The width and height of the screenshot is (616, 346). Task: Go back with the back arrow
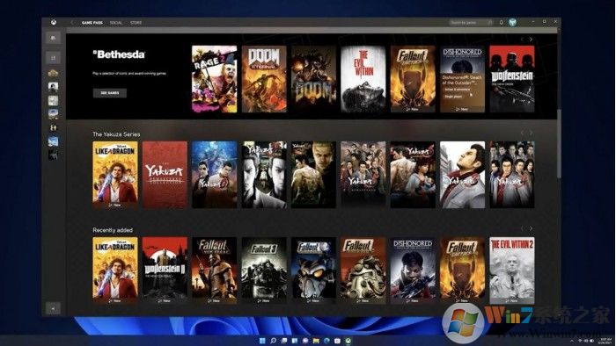point(72,23)
